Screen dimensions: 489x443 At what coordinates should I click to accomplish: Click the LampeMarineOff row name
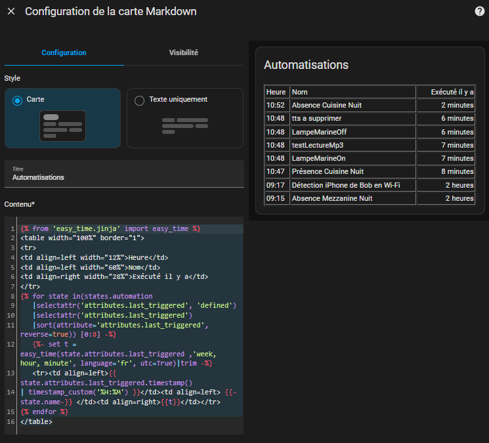tap(319, 132)
